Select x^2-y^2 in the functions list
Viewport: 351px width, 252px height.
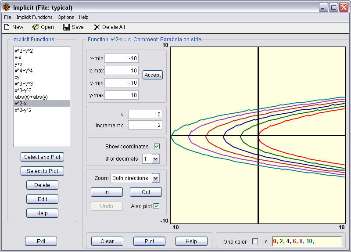point(23,110)
